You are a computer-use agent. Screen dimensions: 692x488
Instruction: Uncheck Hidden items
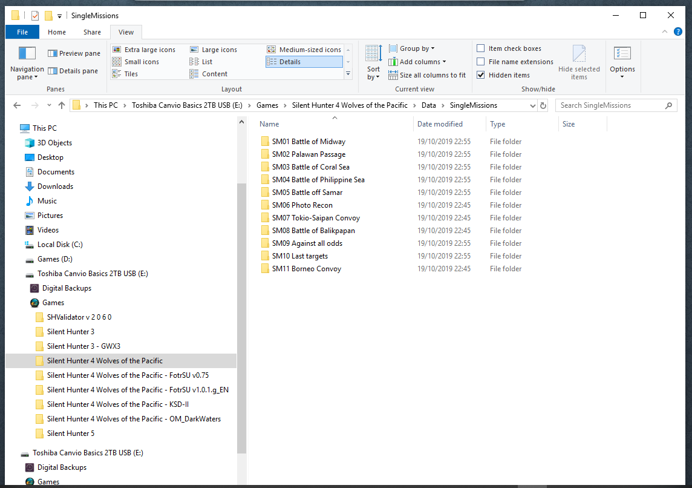pos(481,75)
